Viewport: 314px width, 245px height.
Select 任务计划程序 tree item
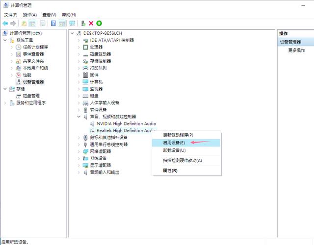35,47
